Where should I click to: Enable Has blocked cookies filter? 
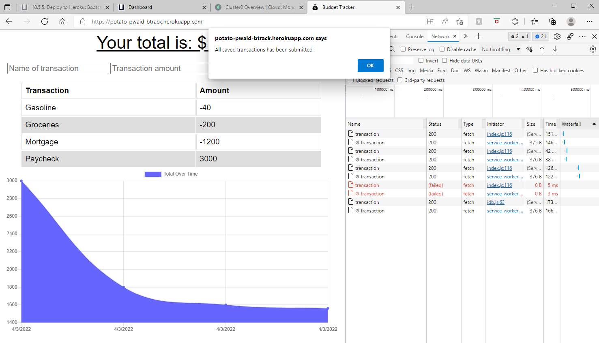[535, 70]
